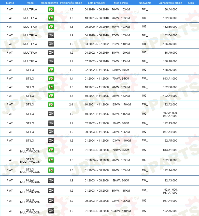
Task: Click production dates 09.2003 -> 11.2006
Action: pyautogui.click(x=97, y=132)
